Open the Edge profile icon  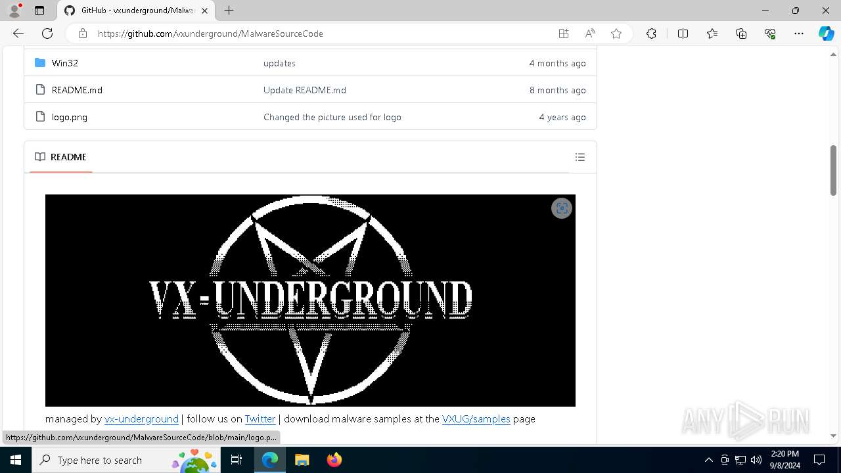[x=14, y=11]
